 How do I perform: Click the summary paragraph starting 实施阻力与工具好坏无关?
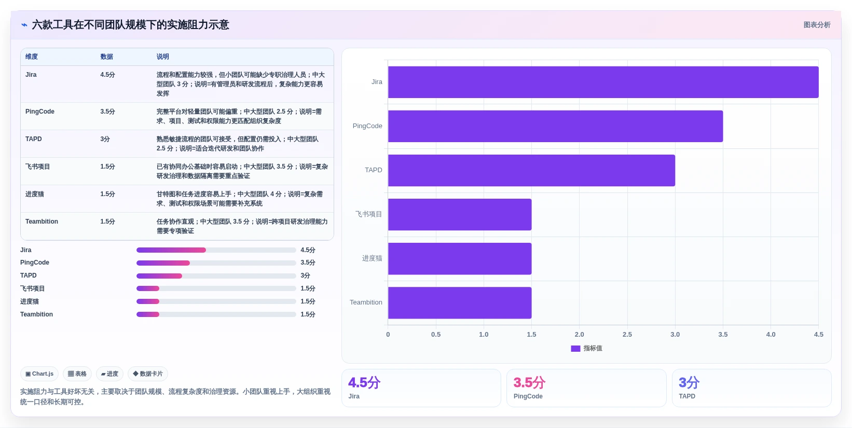[x=175, y=397]
